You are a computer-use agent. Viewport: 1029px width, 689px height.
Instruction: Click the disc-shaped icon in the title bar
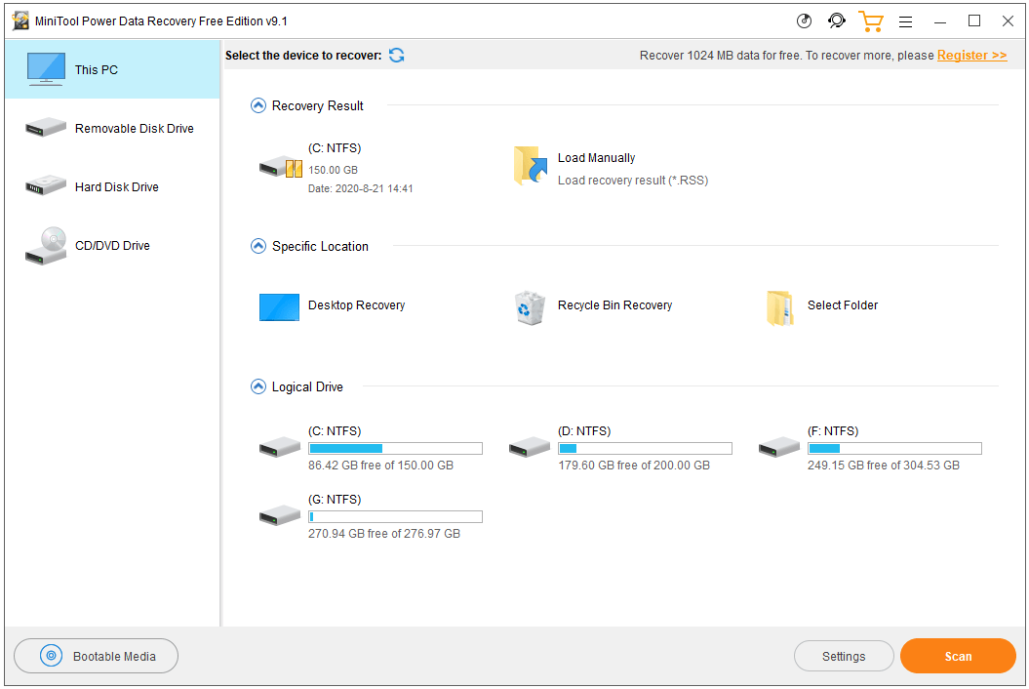click(x=802, y=20)
